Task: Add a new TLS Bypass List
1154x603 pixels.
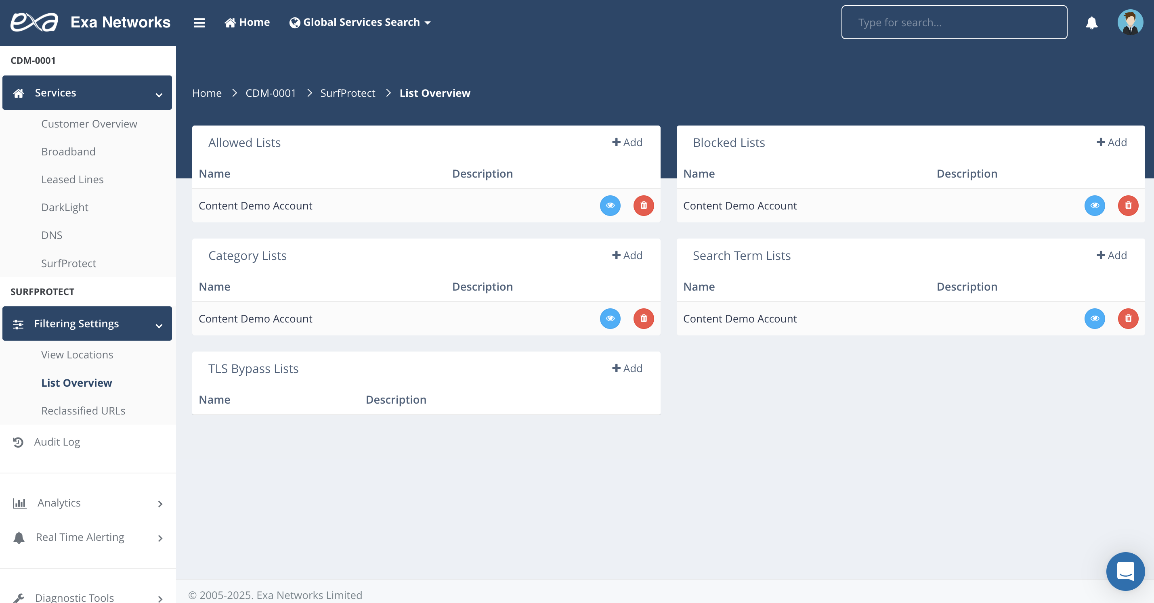Action: pos(627,368)
